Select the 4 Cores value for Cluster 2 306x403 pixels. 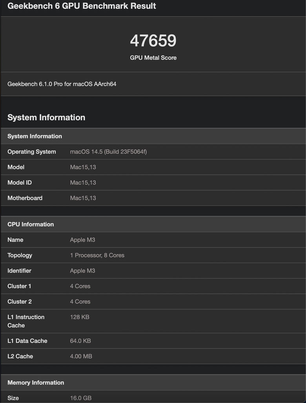coord(80,301)
